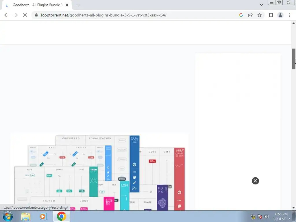Open the Windows Start menu

pos(8,216)
